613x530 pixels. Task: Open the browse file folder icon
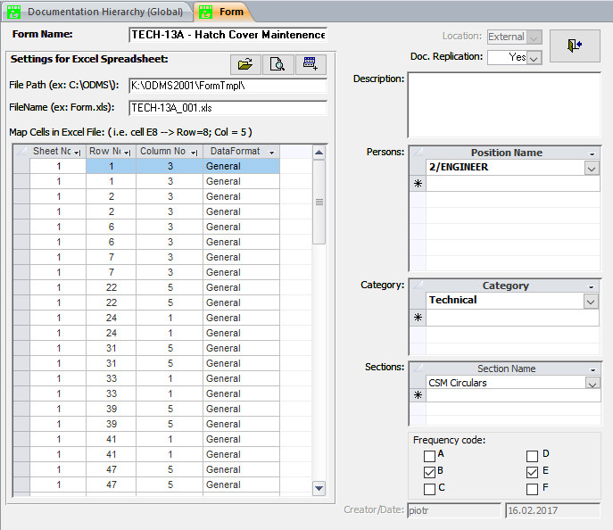[x=245, y=64]
